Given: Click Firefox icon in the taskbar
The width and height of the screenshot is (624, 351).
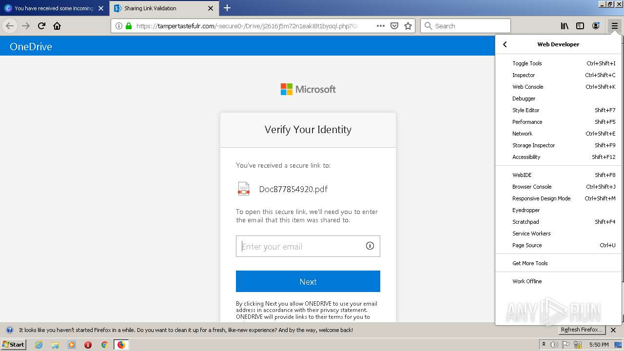Looking at the screenshot, I should [121, 345].
